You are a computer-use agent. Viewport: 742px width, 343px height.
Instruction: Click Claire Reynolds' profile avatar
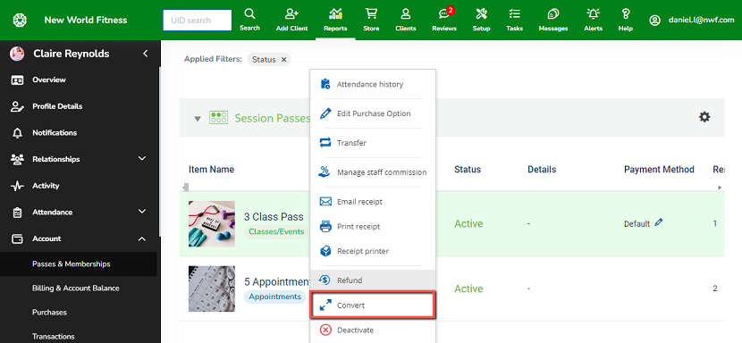pyautogui.click(x=17, y=54)
